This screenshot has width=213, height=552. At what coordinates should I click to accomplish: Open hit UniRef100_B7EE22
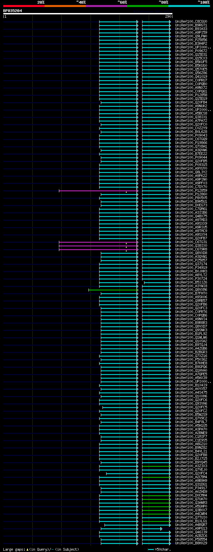191,154
